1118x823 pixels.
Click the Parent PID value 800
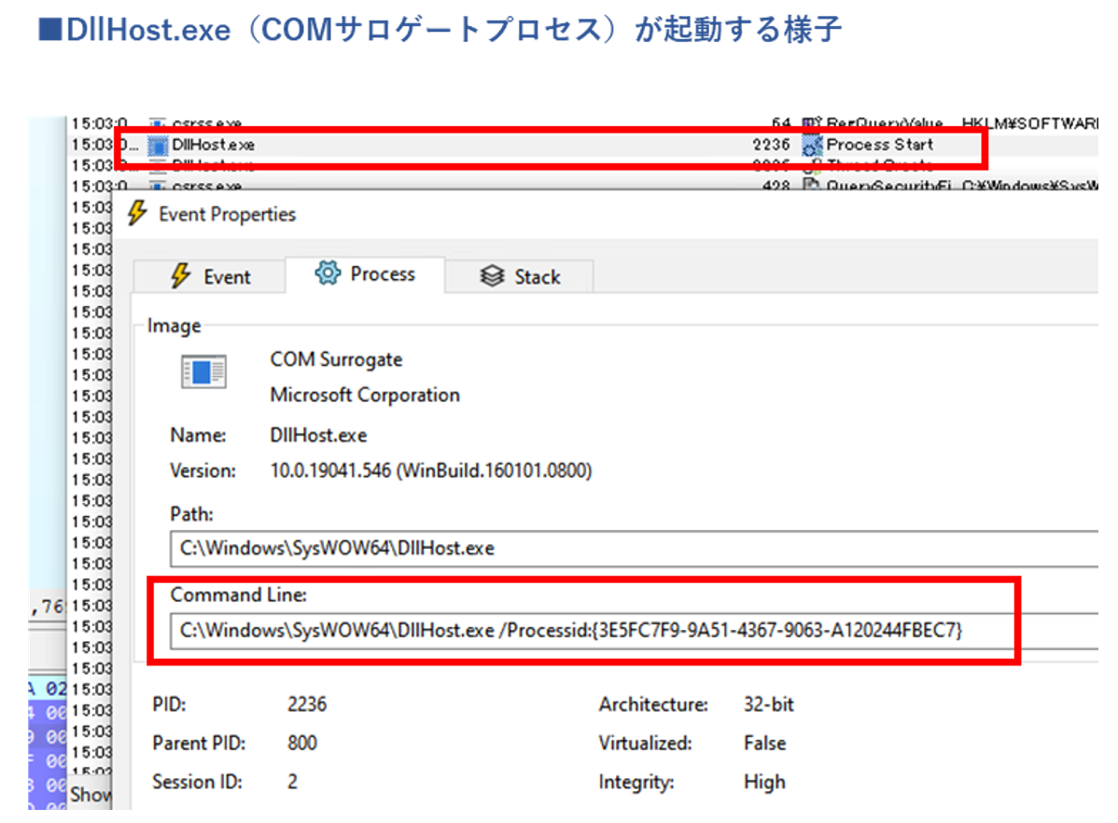coord(302,744)
